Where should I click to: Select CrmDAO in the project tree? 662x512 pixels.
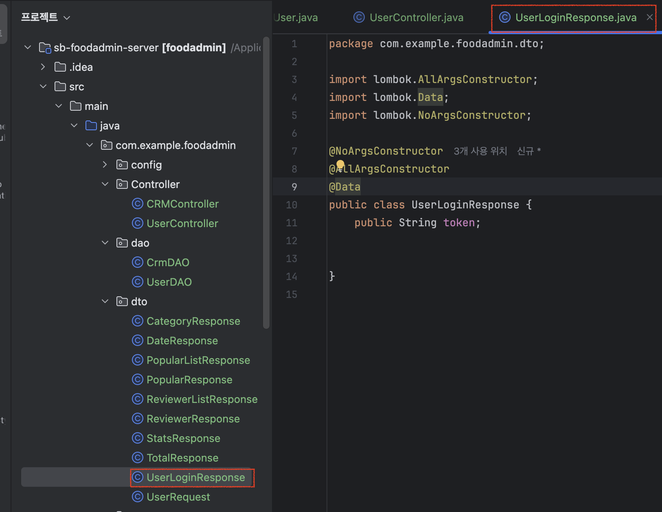click(x=168, y=263)
